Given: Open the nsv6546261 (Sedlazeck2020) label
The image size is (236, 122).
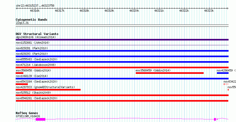Looking at the screenshot, I should tap(37, 98).
